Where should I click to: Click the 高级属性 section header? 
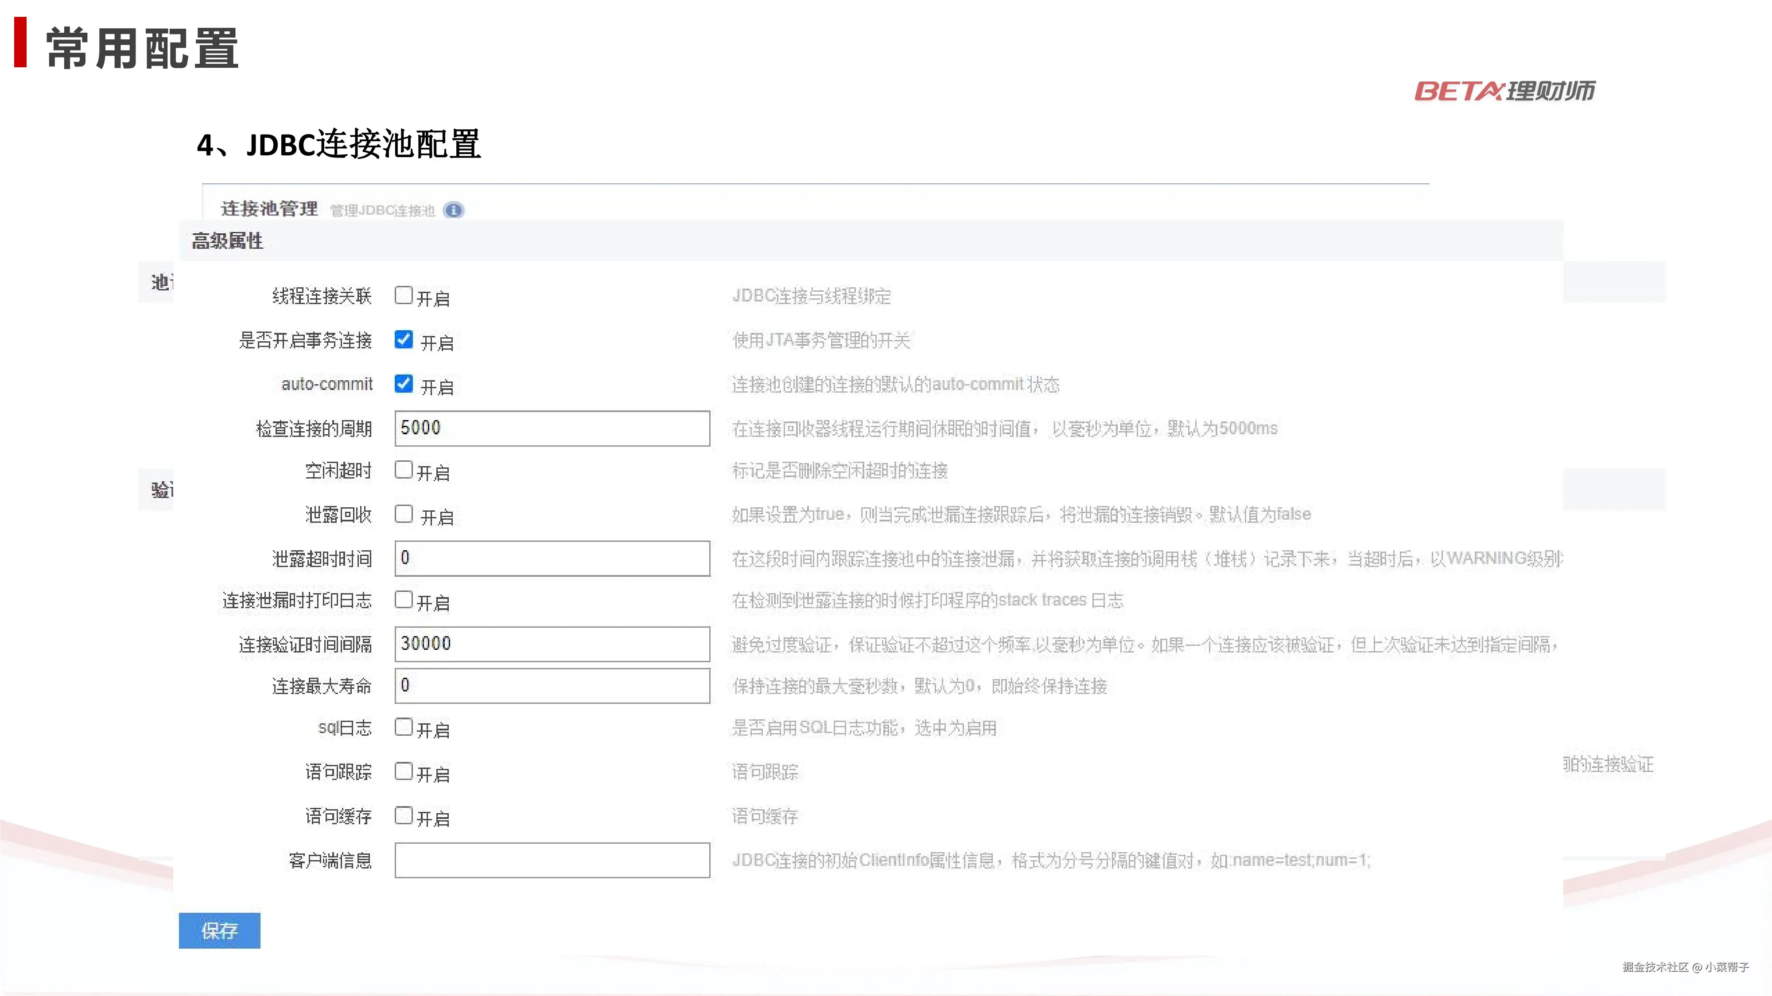(228, 241)
